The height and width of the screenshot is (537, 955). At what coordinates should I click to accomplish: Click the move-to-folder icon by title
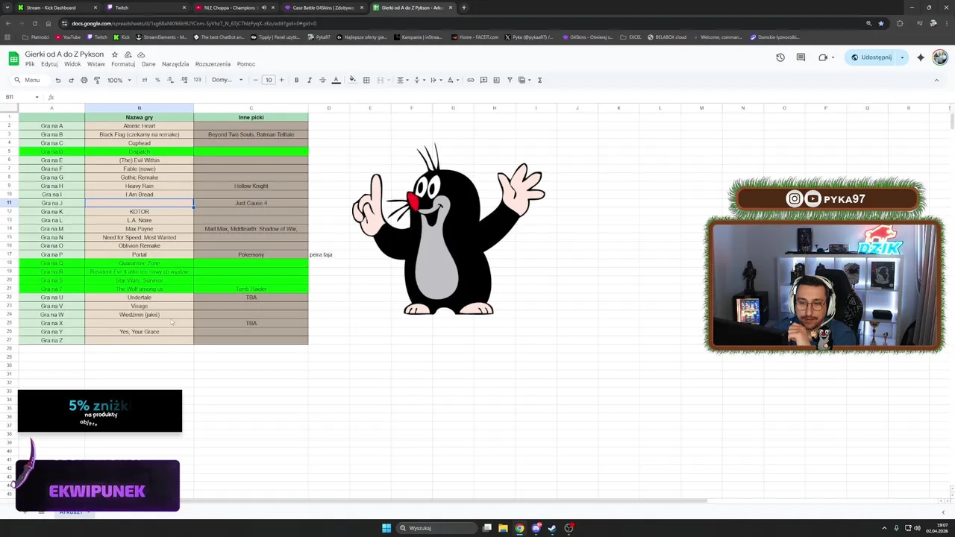point(128,54)
